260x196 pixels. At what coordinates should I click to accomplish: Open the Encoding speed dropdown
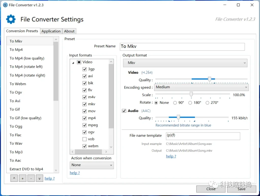click(201, 87)
